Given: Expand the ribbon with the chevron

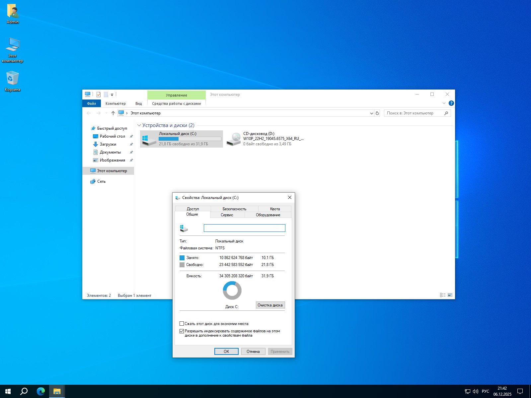Looking at the screenshot, I should (444, 103).
